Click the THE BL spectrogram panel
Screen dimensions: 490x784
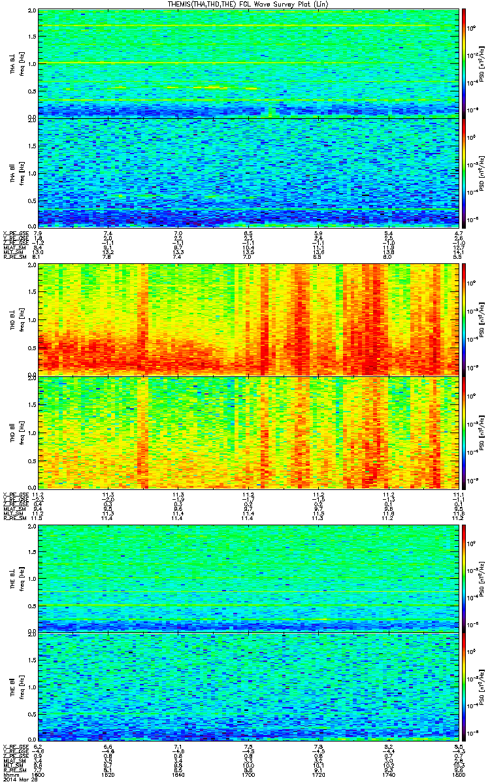tap(248, 578)
